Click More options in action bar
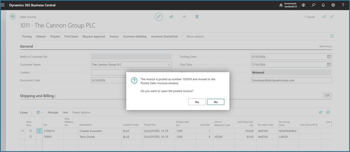This screenshot has width=350, height=152. [195, 36]
